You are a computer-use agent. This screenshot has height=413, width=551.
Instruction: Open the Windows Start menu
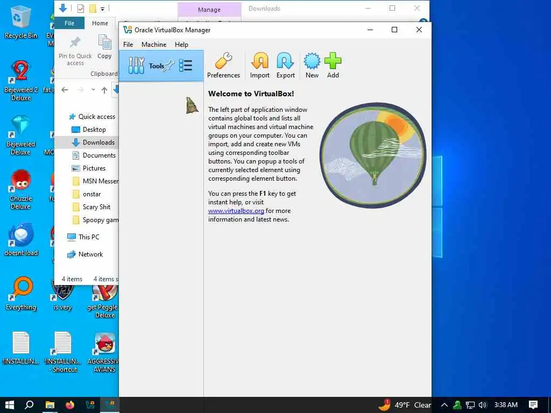pyautogui.click(x=10, y=405)
